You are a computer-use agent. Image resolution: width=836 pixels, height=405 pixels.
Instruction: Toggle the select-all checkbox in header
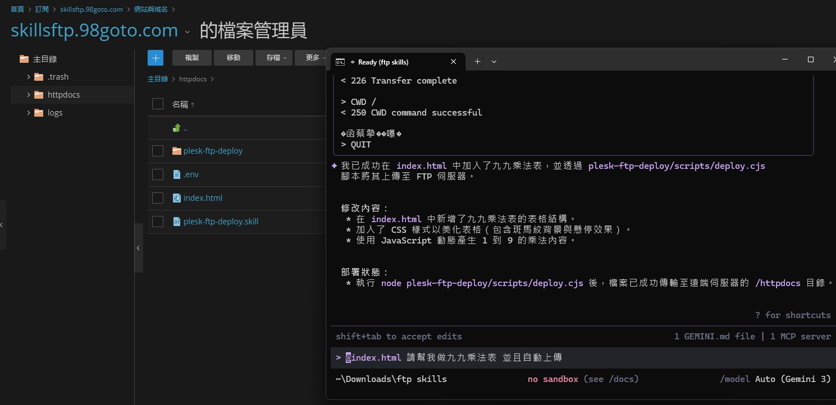click(x=158, y=104)
